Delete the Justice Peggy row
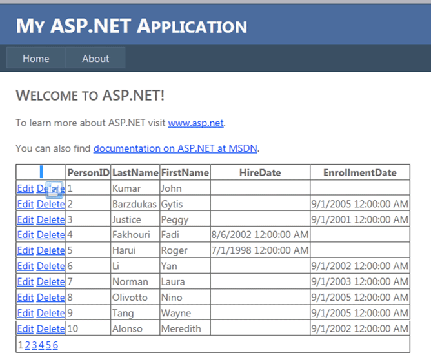Image resolution: width=431 pixels, height=353 pixels. (x=50, y=219)
